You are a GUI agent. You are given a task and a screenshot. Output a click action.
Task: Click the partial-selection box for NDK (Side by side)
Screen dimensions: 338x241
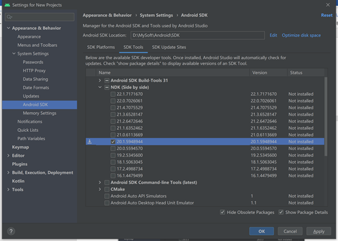point(107,87)
